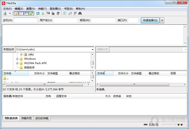The image size is (189, 129).
Task: Open the Site Manager icon
Action: 5,13
